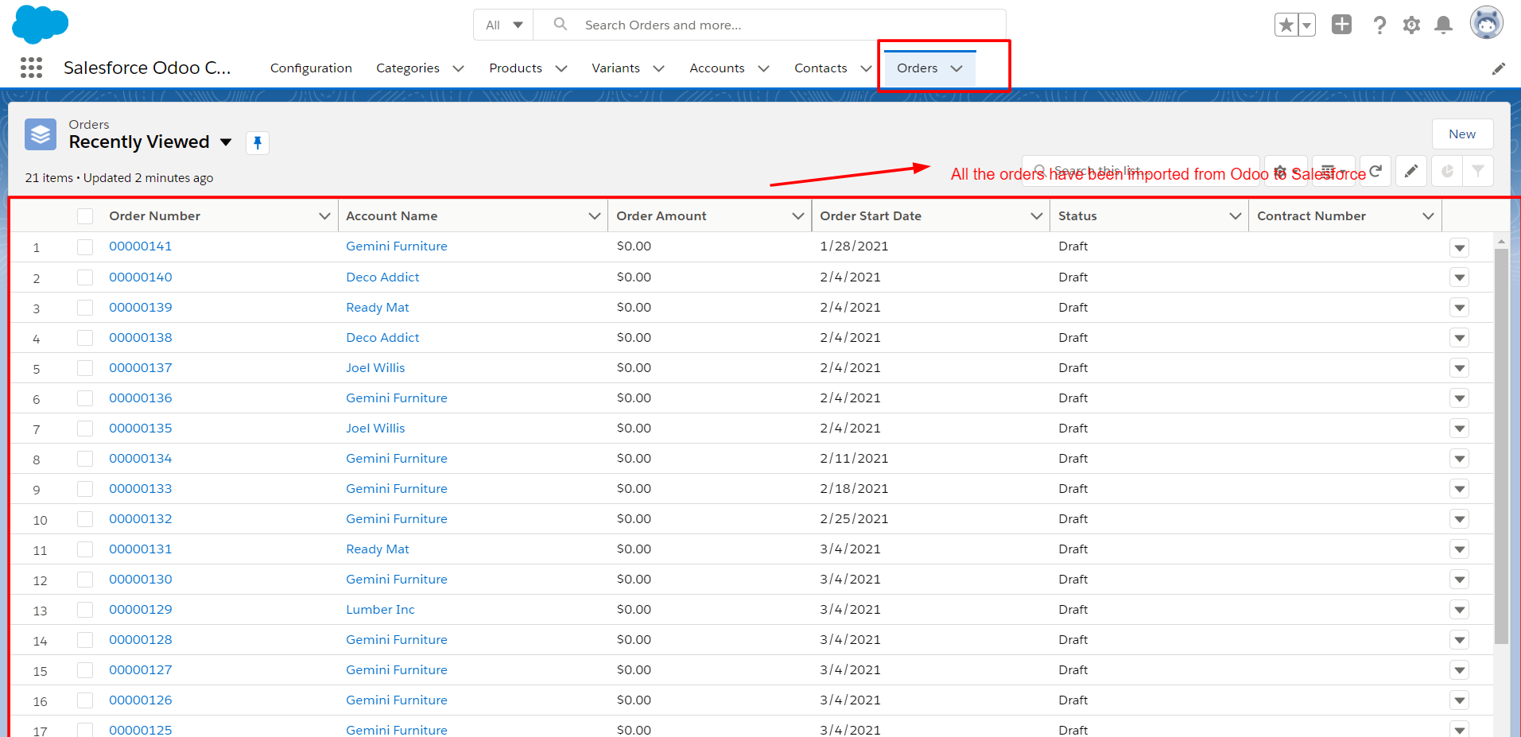Viewport: 1521px width, 737px height.
Task: Expand the row actions arrow for 00000137
Action: point(1459,367)
